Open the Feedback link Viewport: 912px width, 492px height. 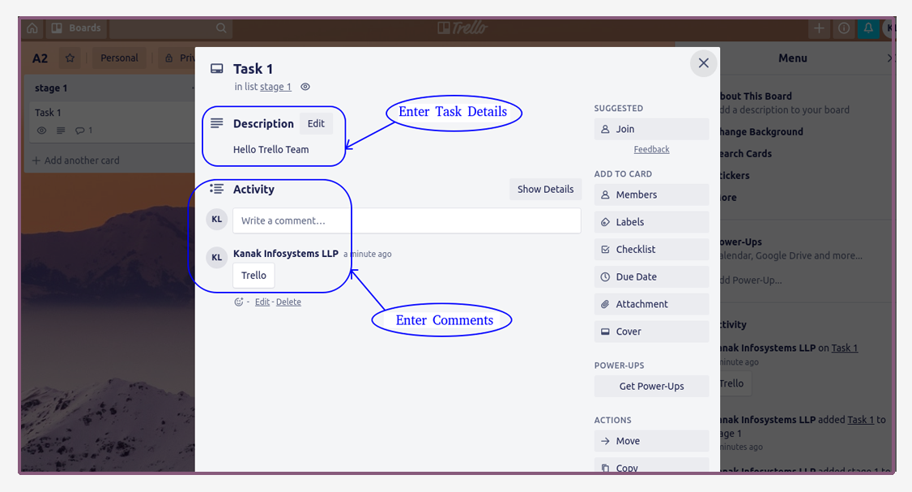click(x=651, y=150)
